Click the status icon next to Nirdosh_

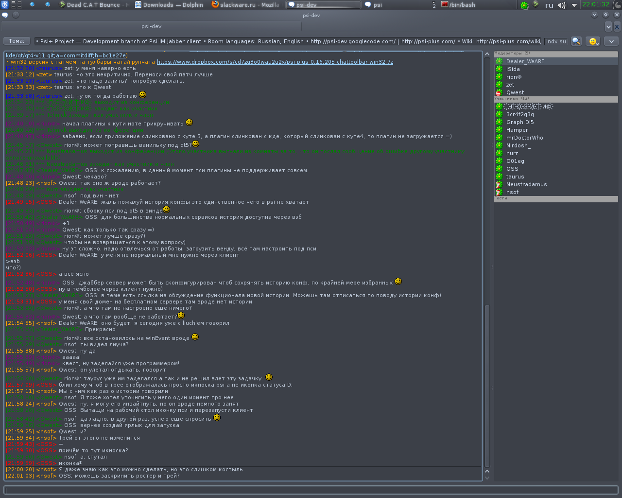(499, 145)
